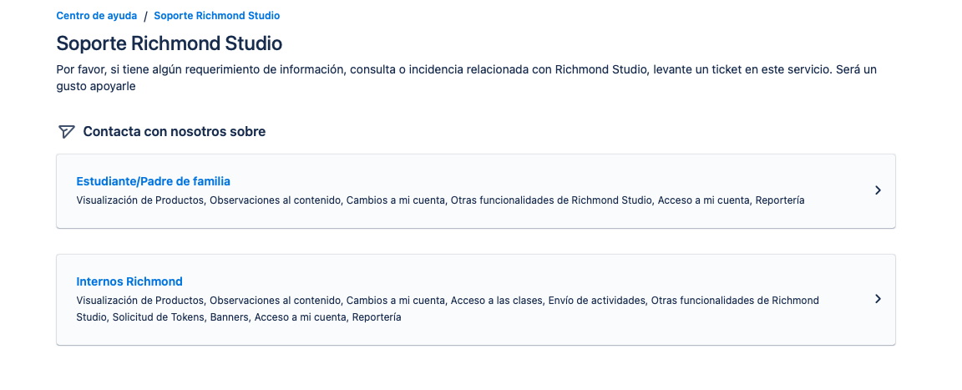Expand the chevron on the Internos Richmond card
Viewport: 962px width, 390px height.
click(878, 299)
